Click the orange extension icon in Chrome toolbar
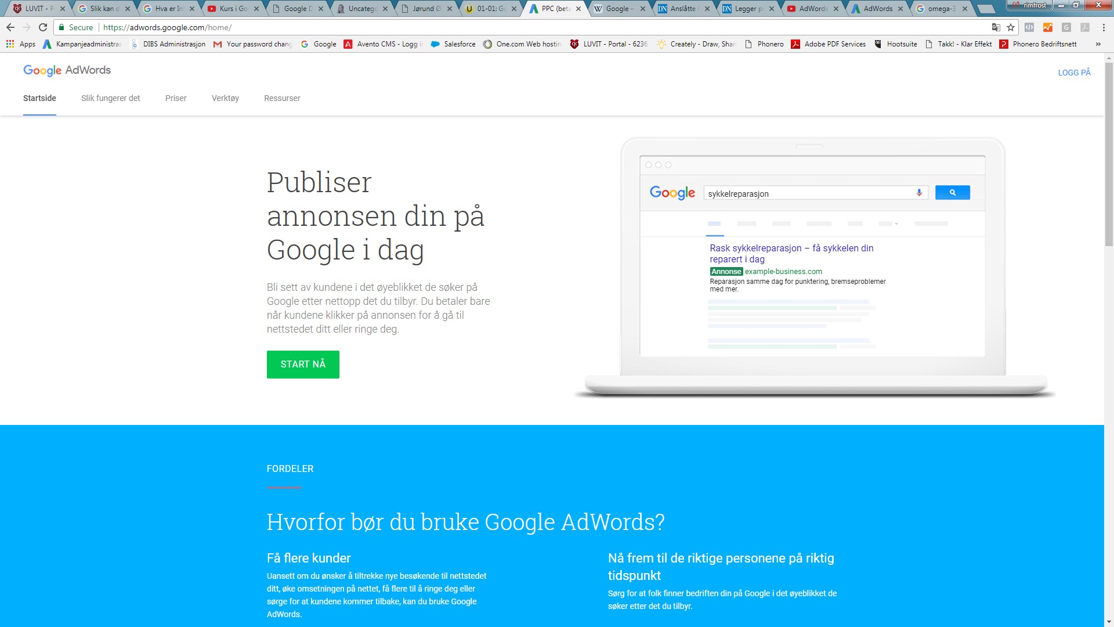1114x627 pixels. point(1047,27)
